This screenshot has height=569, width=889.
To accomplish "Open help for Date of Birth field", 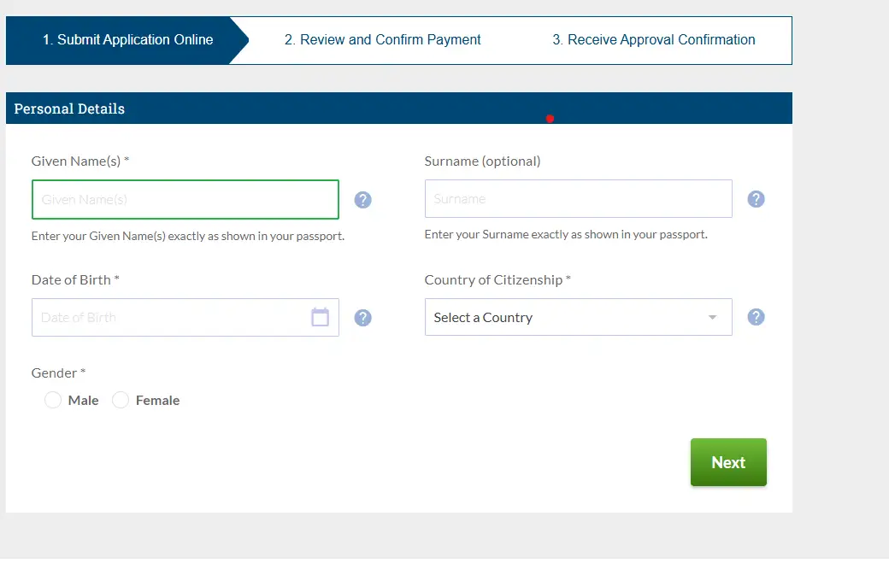I will 362,317.
